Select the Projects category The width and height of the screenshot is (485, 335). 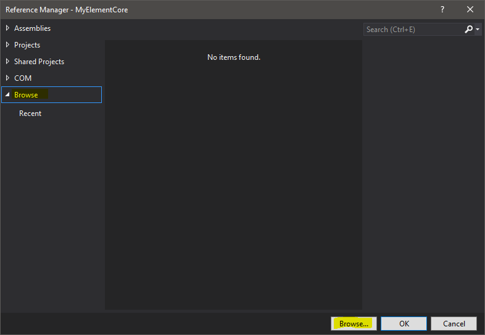coord(27,45)
